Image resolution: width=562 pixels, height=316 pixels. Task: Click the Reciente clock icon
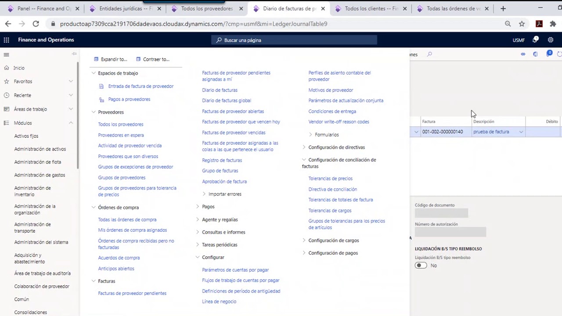(7, 95)
